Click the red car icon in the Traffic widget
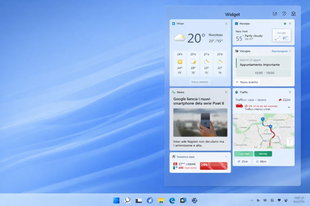Image resolution: width=310 pixels, height=206 pixels. [239, 106]
